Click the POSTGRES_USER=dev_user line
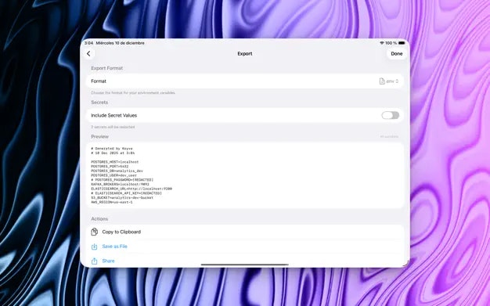 click(x=113, y=175)
